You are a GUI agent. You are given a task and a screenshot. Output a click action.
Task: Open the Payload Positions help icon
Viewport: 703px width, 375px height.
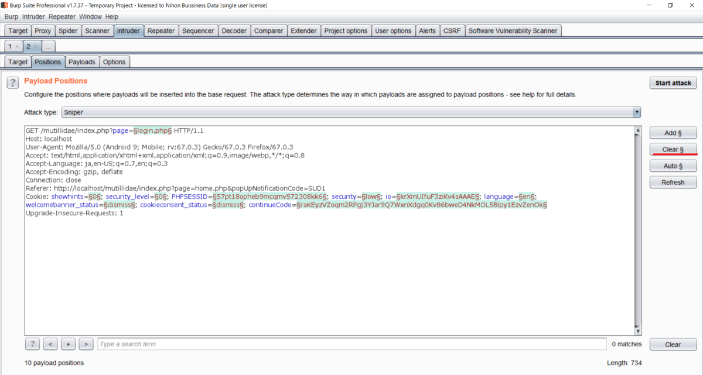coord(12,83)
